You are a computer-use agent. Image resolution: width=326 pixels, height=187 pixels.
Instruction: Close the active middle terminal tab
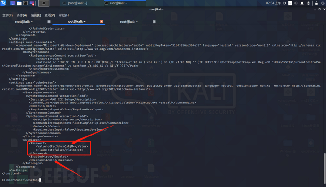pos(102,21)
